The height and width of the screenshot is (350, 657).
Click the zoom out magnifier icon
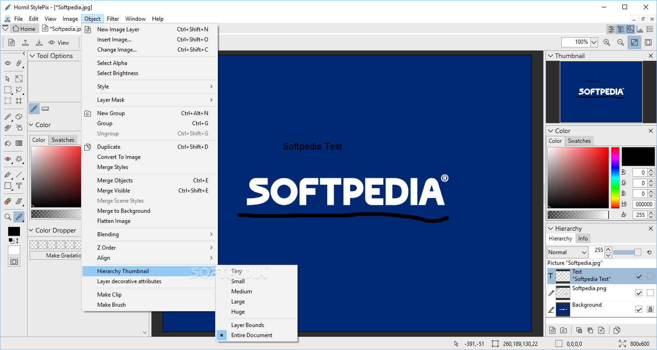click(x=621, y=42)
